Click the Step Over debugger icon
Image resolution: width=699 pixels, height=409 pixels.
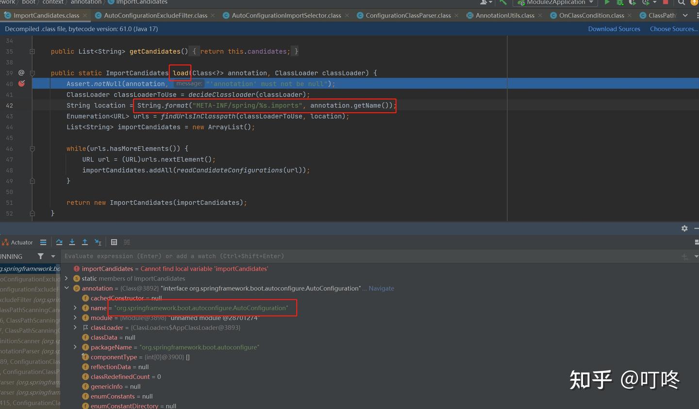[59, 242]
